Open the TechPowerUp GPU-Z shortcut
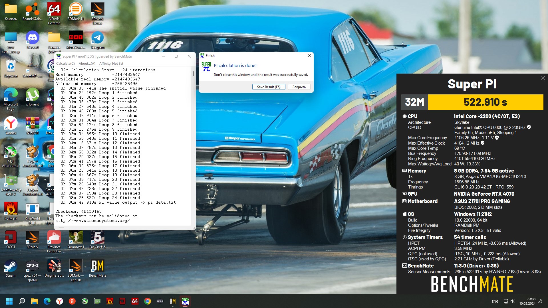 (x=11, y=185)
